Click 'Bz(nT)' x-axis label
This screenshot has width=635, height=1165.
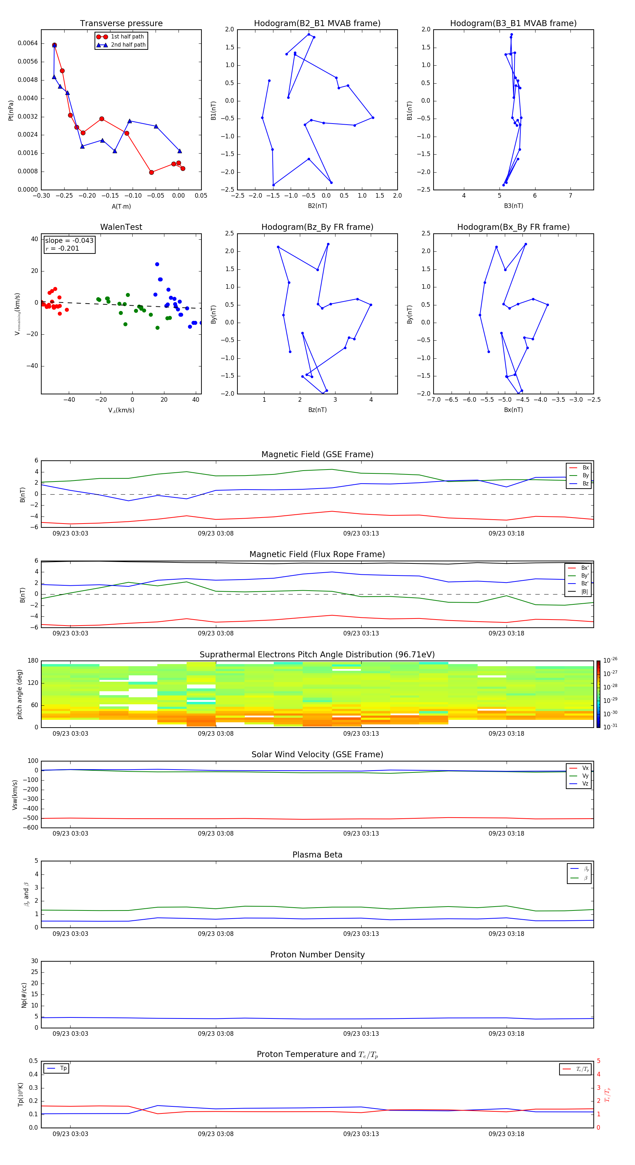317,410
